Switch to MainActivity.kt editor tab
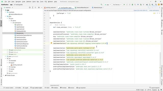163x91 pixels. (x=98, y=8)
